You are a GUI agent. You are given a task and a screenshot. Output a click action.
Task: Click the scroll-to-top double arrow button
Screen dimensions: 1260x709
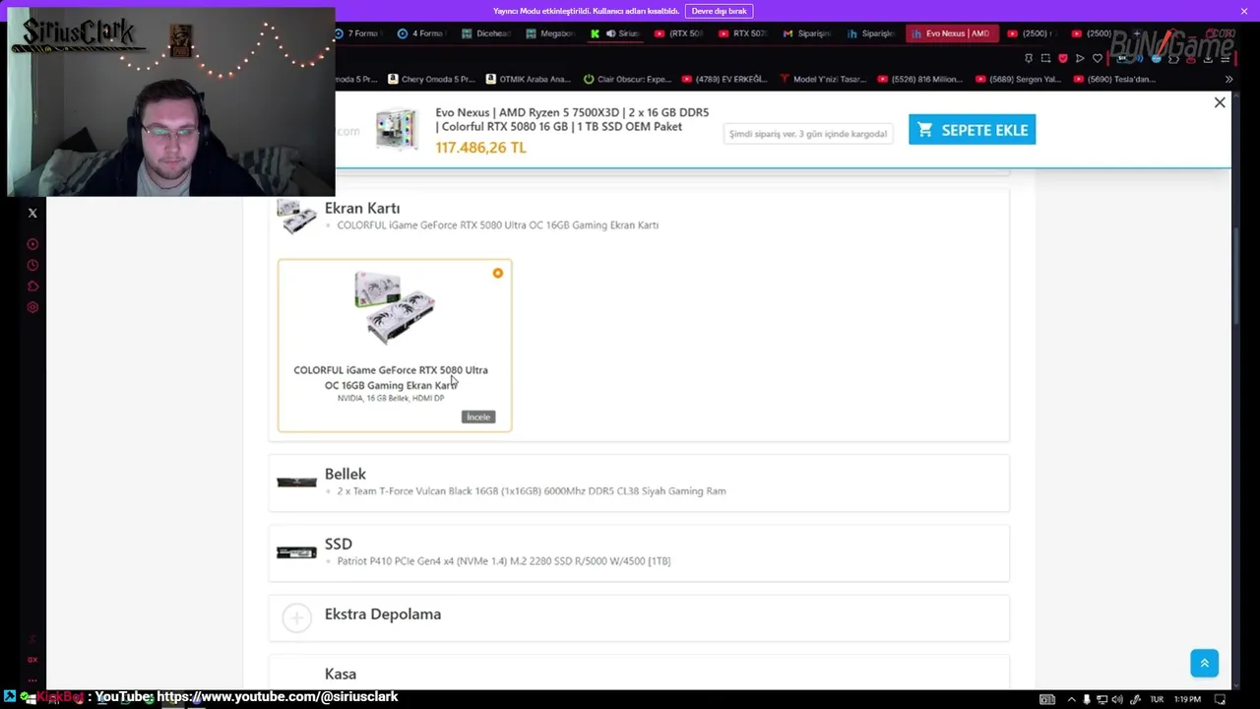click(x=1204, y=663)
